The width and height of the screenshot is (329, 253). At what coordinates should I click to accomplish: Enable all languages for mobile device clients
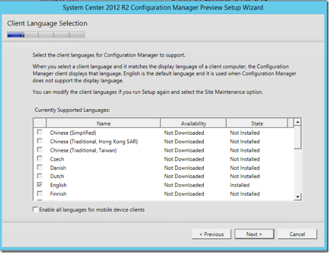coord(36,210)
